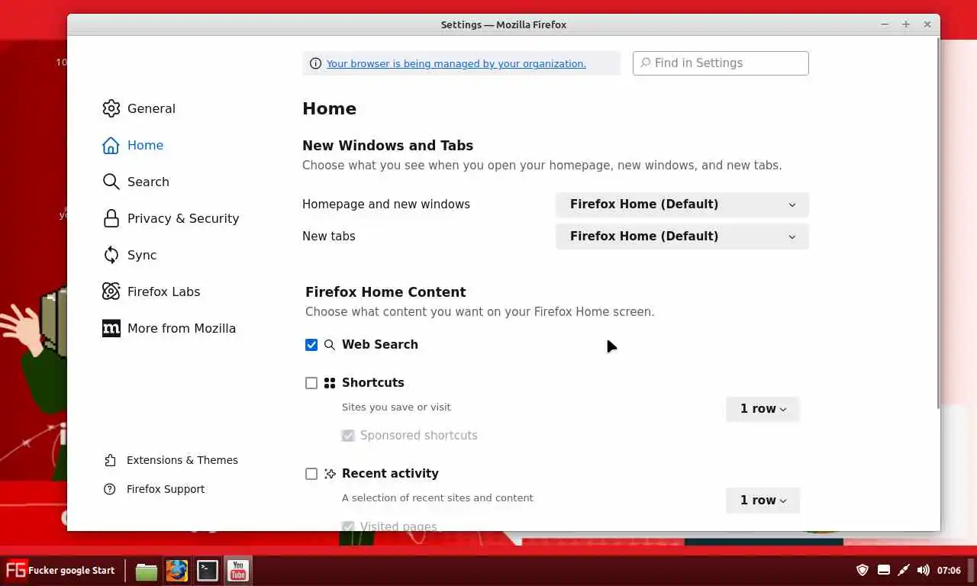
Task: Open the managed by your organization link
Action: (456, 64)
